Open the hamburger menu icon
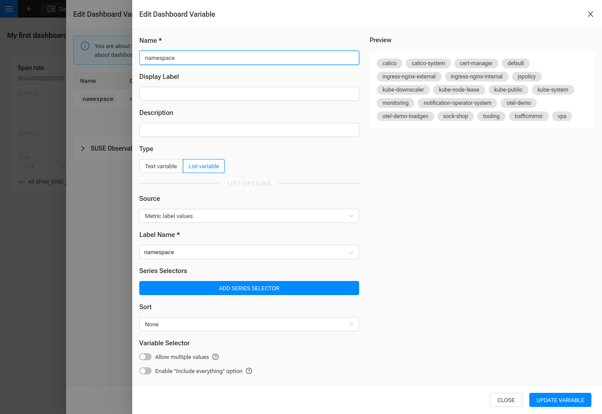Screen dimensions: 602x414 tap(9, 9)
